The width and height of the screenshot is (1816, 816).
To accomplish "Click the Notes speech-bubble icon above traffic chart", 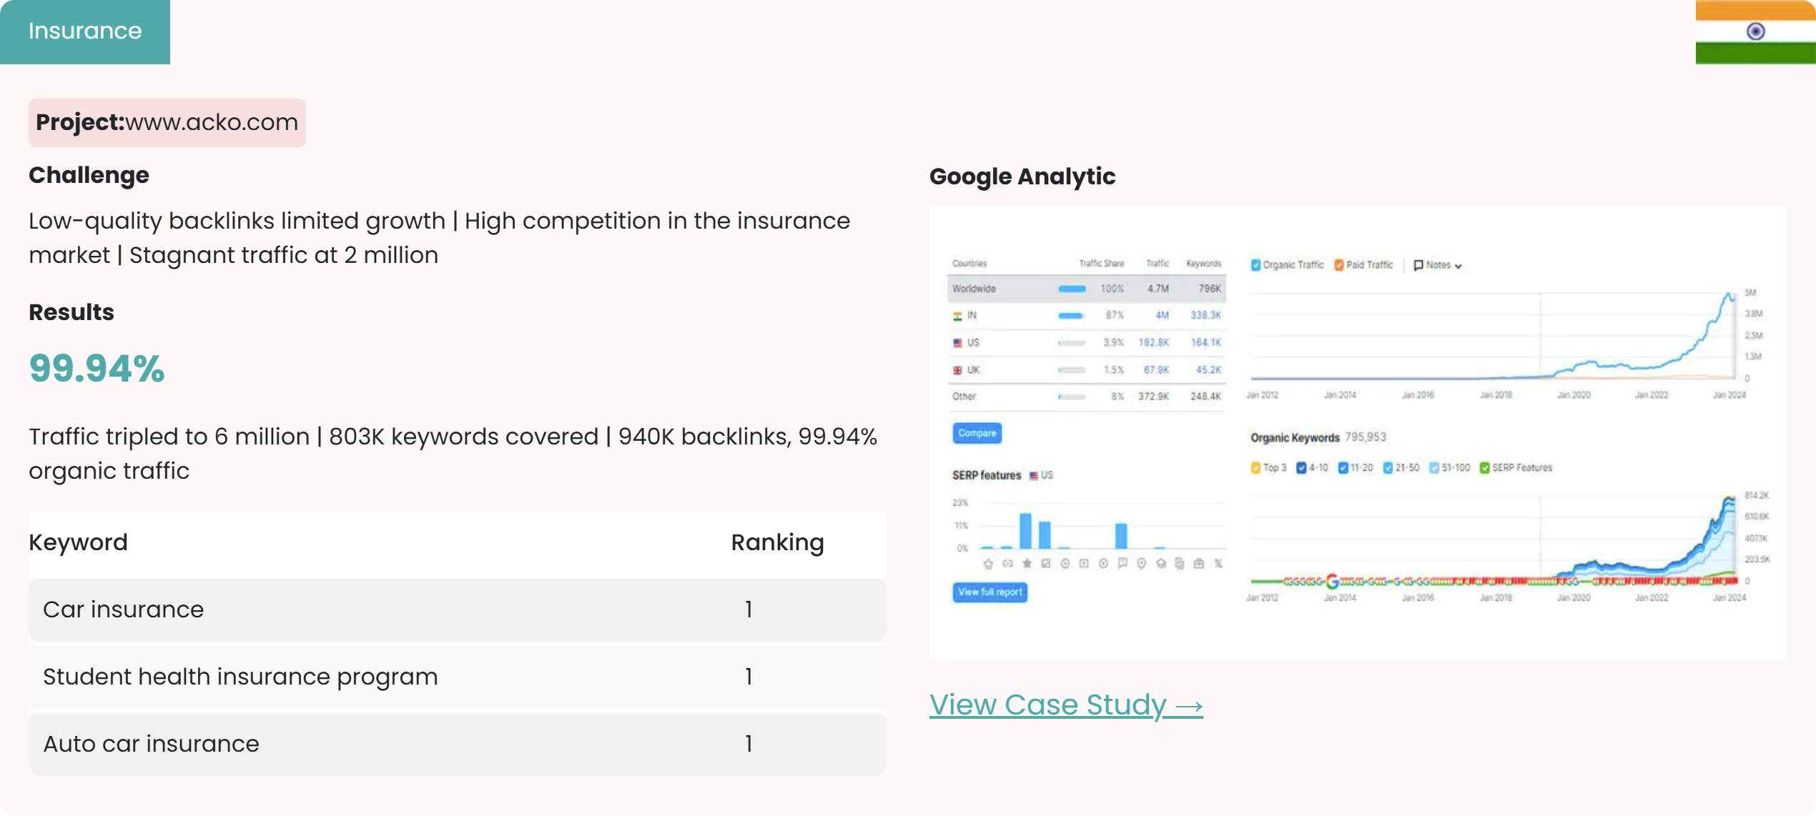I will click(x=1418, y=265).
